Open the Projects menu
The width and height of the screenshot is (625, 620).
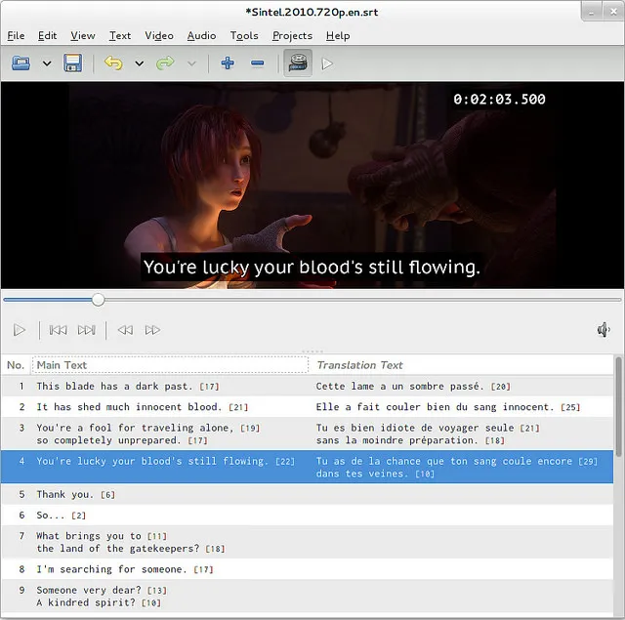point(292,35)
